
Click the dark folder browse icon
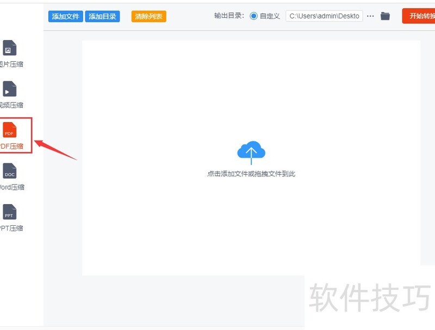pos(385,16)
